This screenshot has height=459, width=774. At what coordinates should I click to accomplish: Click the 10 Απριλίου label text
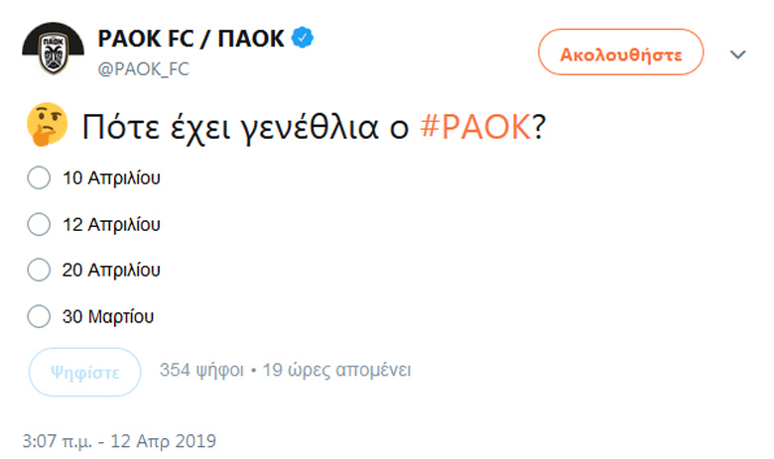[x=111, y=178]
